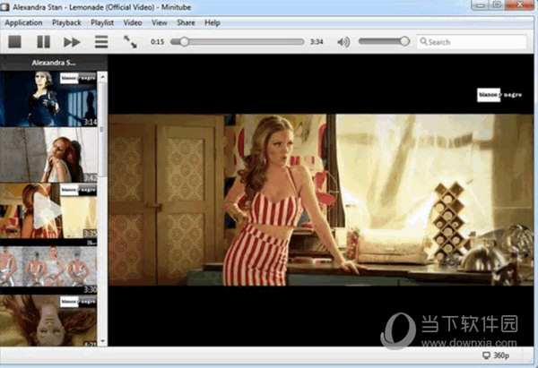Image resolution: width=538 pixels, height=368 pixels.
Task: Click the 360p quality indicator
Action: click(x=501, y=355)
